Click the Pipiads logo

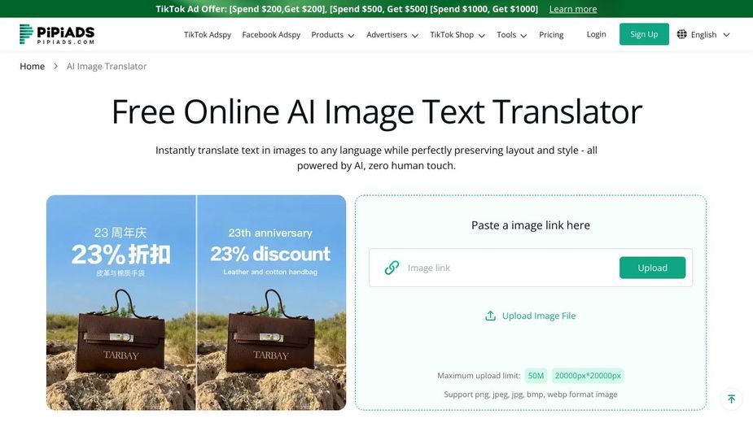pyautogui.click(x=57, y=34)
